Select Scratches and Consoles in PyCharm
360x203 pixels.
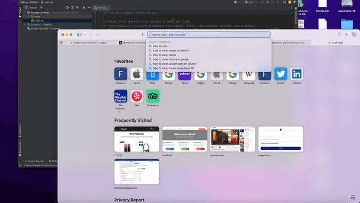44,29
